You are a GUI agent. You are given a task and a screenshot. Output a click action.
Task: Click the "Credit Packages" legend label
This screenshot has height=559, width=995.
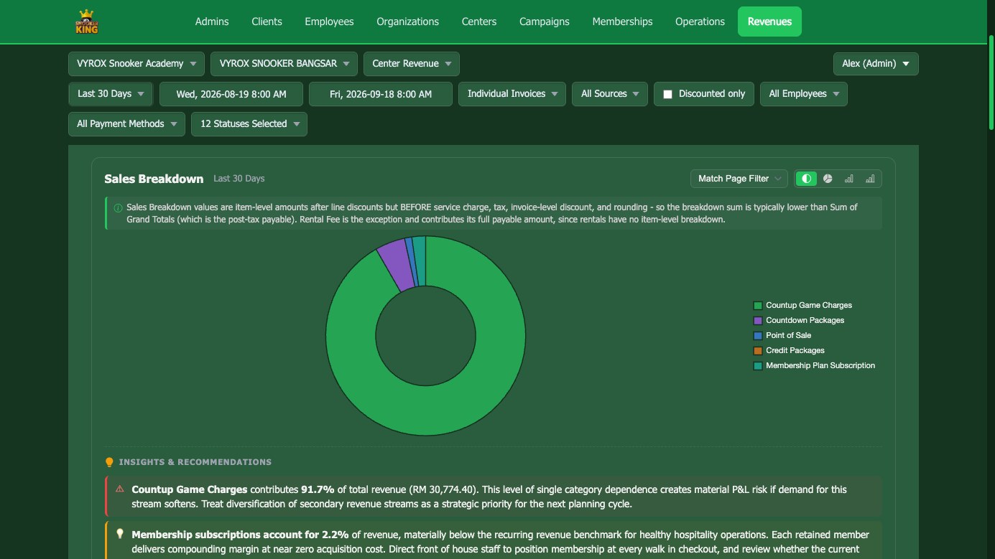point(795,351)
